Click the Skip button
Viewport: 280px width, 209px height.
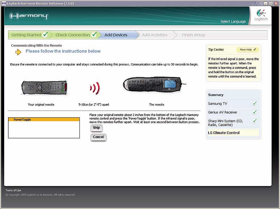pyautogui.click(x=97, y=128)
